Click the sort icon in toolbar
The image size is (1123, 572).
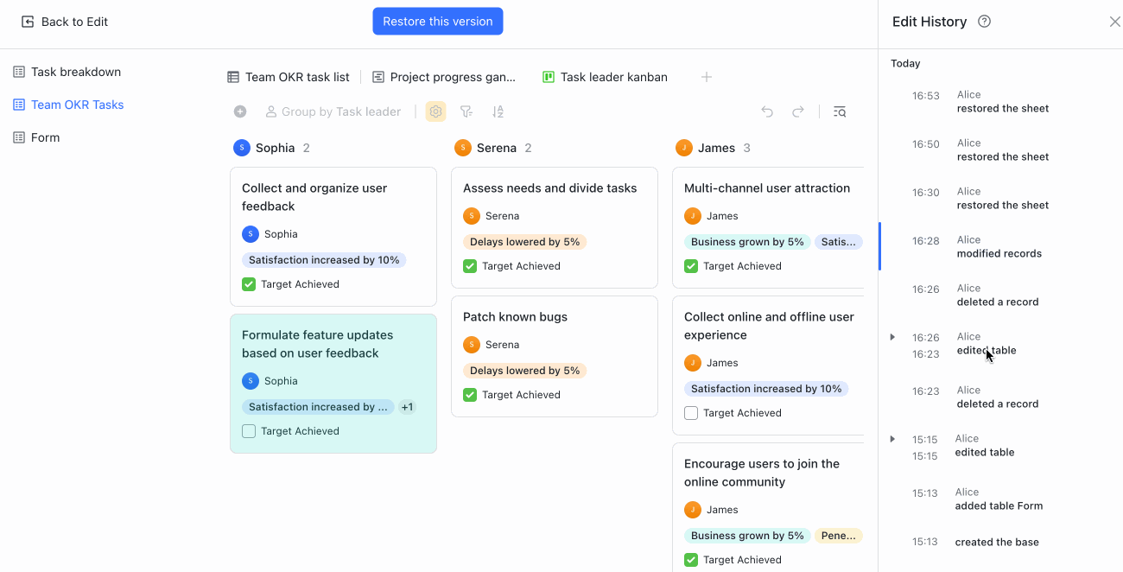[498, 111]
